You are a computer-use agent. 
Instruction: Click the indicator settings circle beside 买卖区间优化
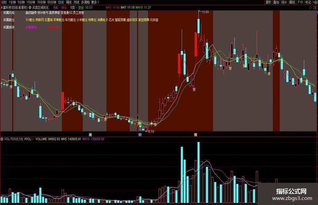click(x=30, y=7)
